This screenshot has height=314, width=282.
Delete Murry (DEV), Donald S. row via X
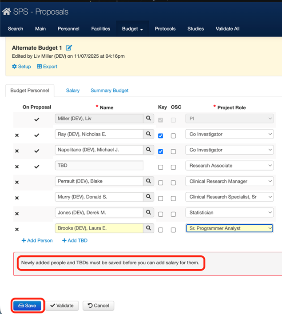[17, 198]
